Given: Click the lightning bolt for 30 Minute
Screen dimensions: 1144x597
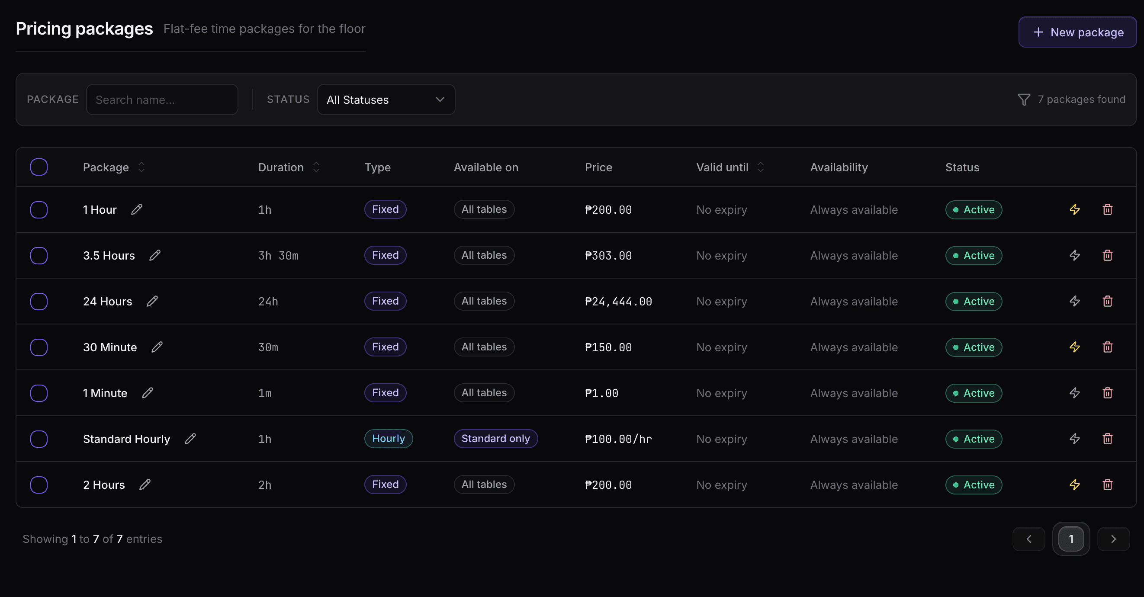Looking at the screenshot, I should pyautogui.click(x=1075, y=347).
